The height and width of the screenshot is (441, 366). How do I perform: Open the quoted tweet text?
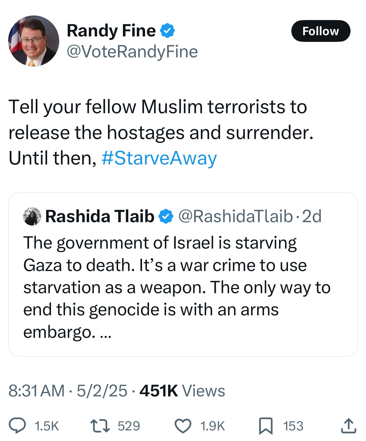[x=177, y=287]
